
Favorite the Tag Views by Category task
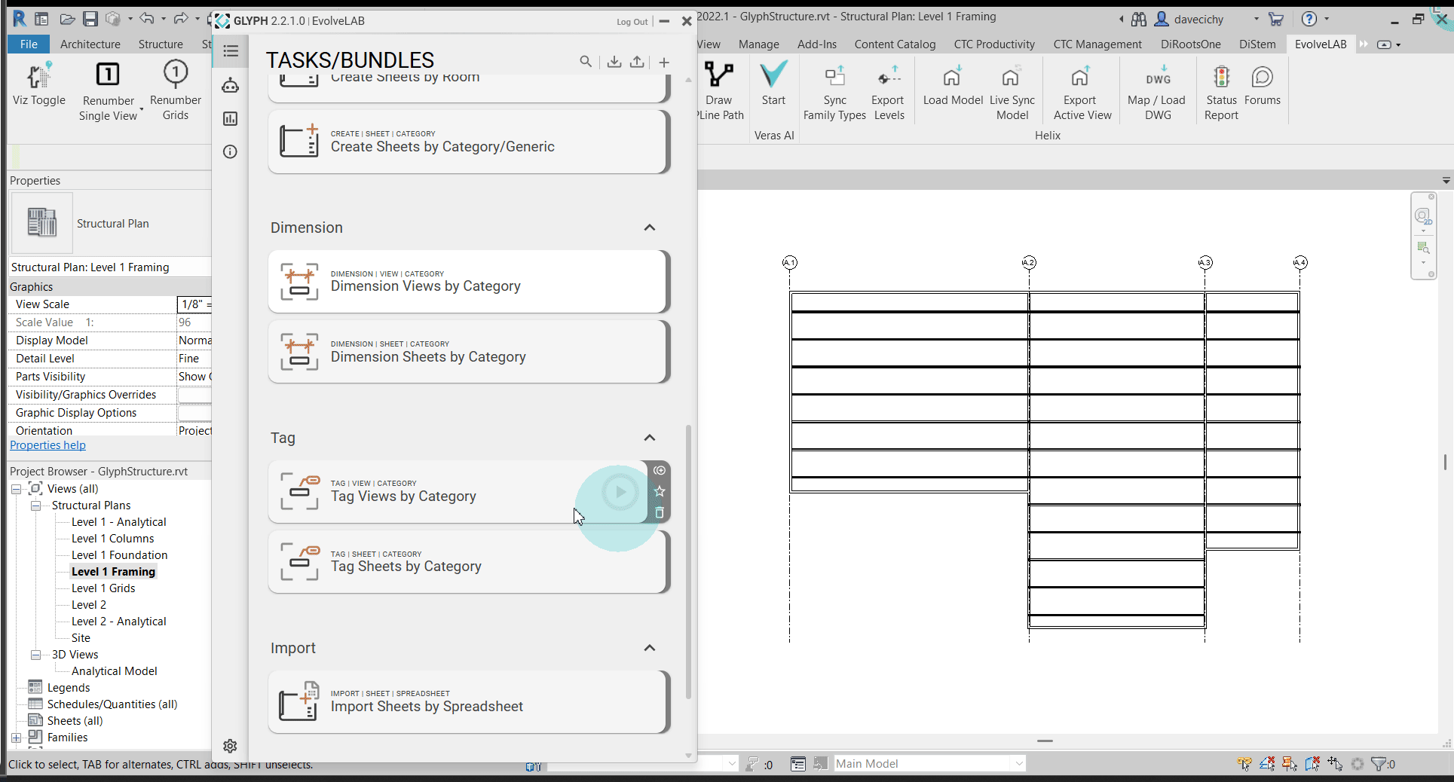point(659,491)
